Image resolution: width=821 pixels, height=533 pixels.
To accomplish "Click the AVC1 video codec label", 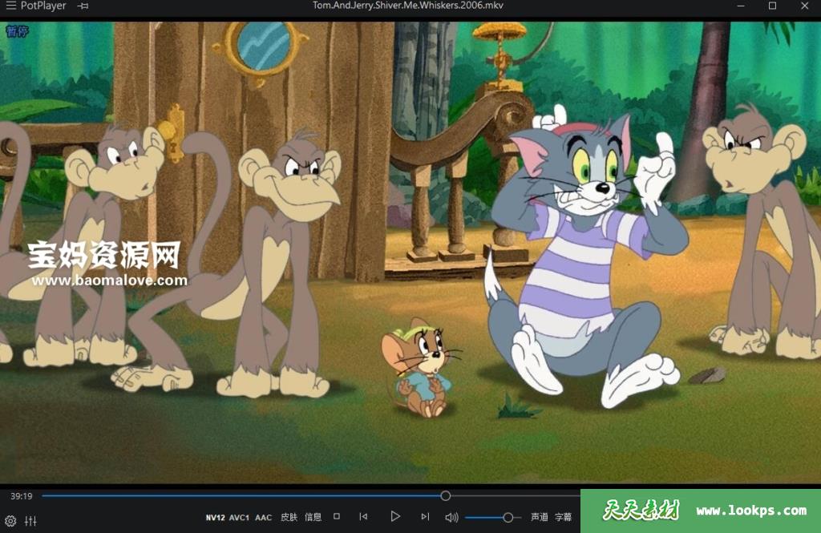I will [x=239, y=518].
